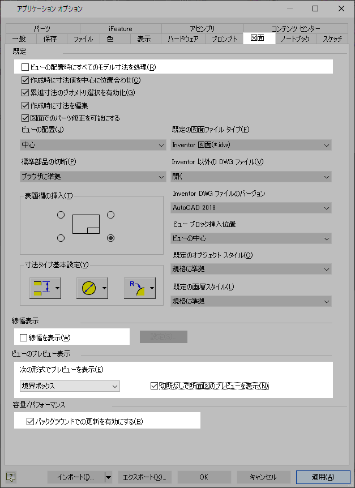Click the radius dimension type icon
The width and height of the screenshot is (355, 488).
(137, 288)
